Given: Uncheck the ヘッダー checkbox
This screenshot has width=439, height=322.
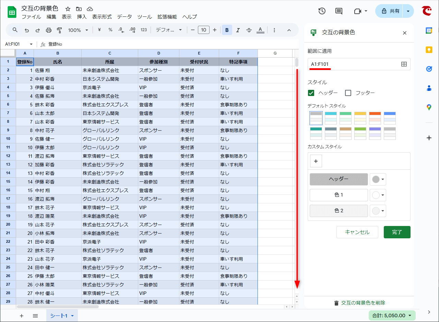Looking at the screenshot, I should [x=311, y=93].
